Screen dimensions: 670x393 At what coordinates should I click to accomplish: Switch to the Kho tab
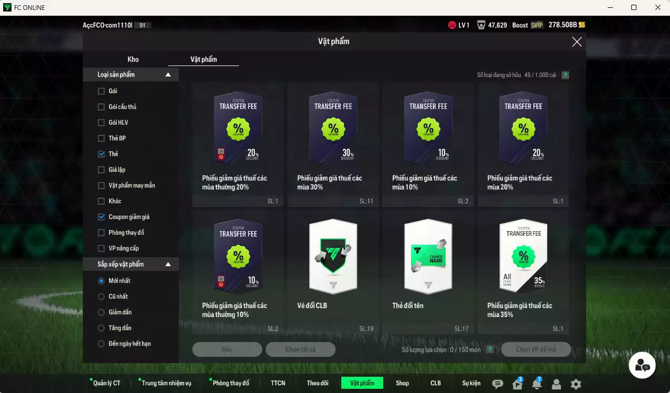click(x=133, y=59)
